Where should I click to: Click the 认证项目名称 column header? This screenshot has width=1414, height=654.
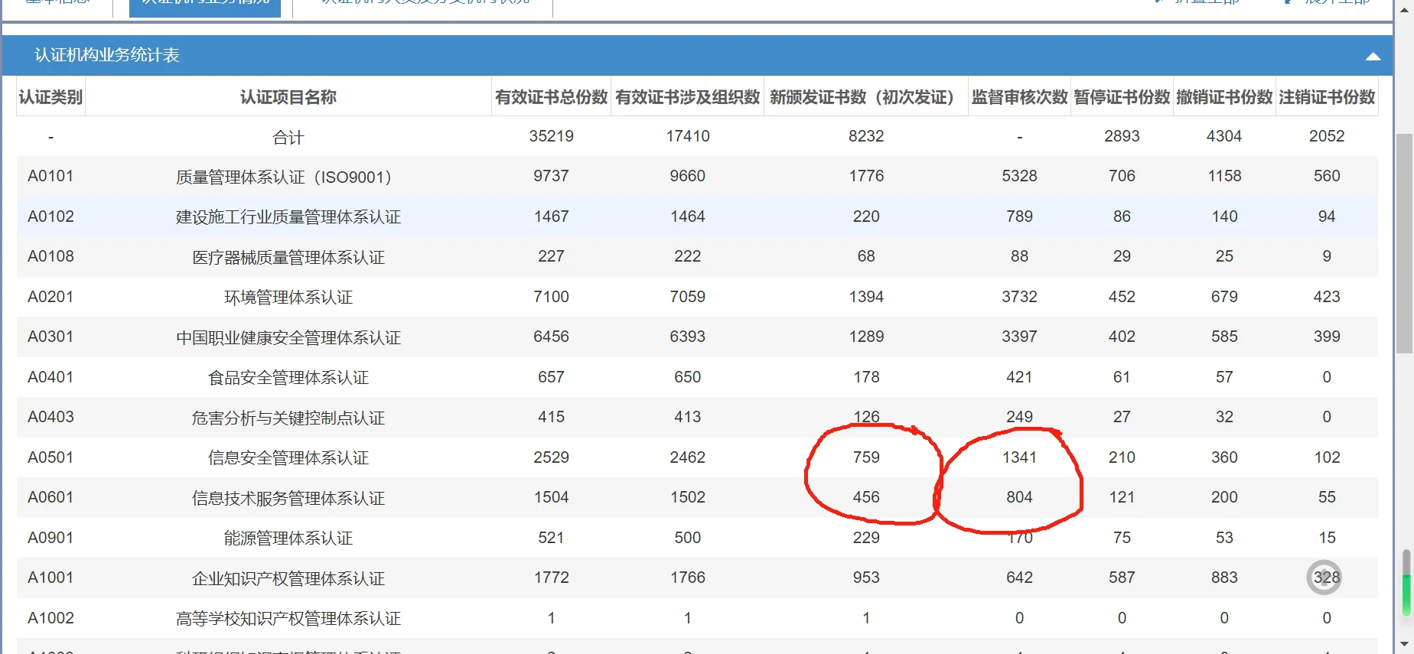pos(288,97)
